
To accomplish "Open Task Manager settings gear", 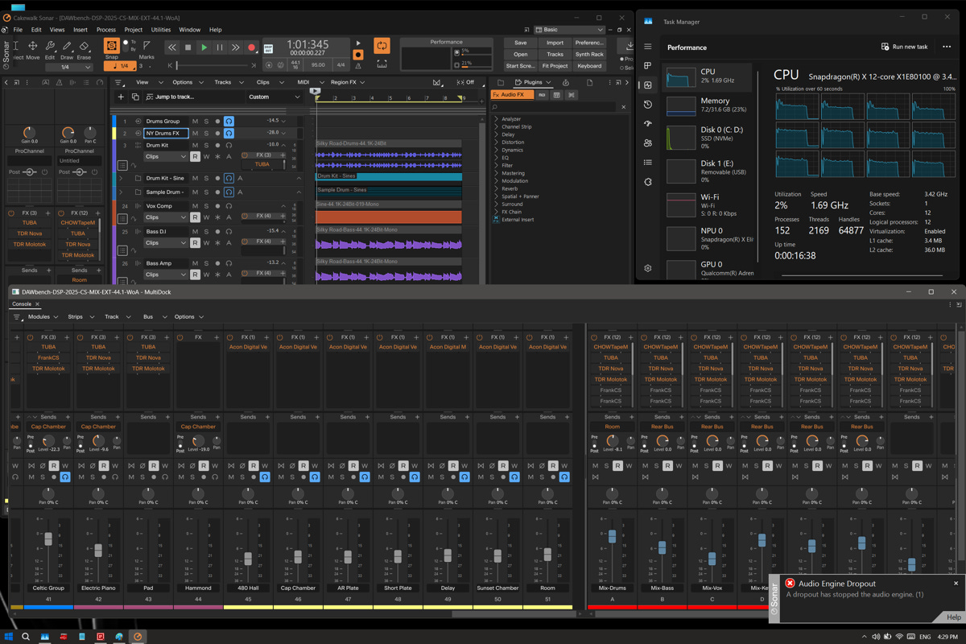I will coord(648,268).
